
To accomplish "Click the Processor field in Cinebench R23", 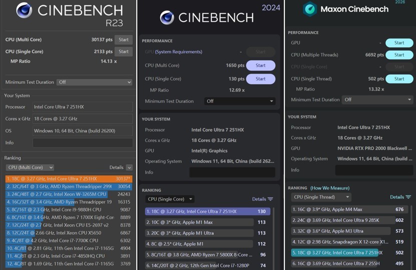I will pyautogui.click(x=83, y=107).
